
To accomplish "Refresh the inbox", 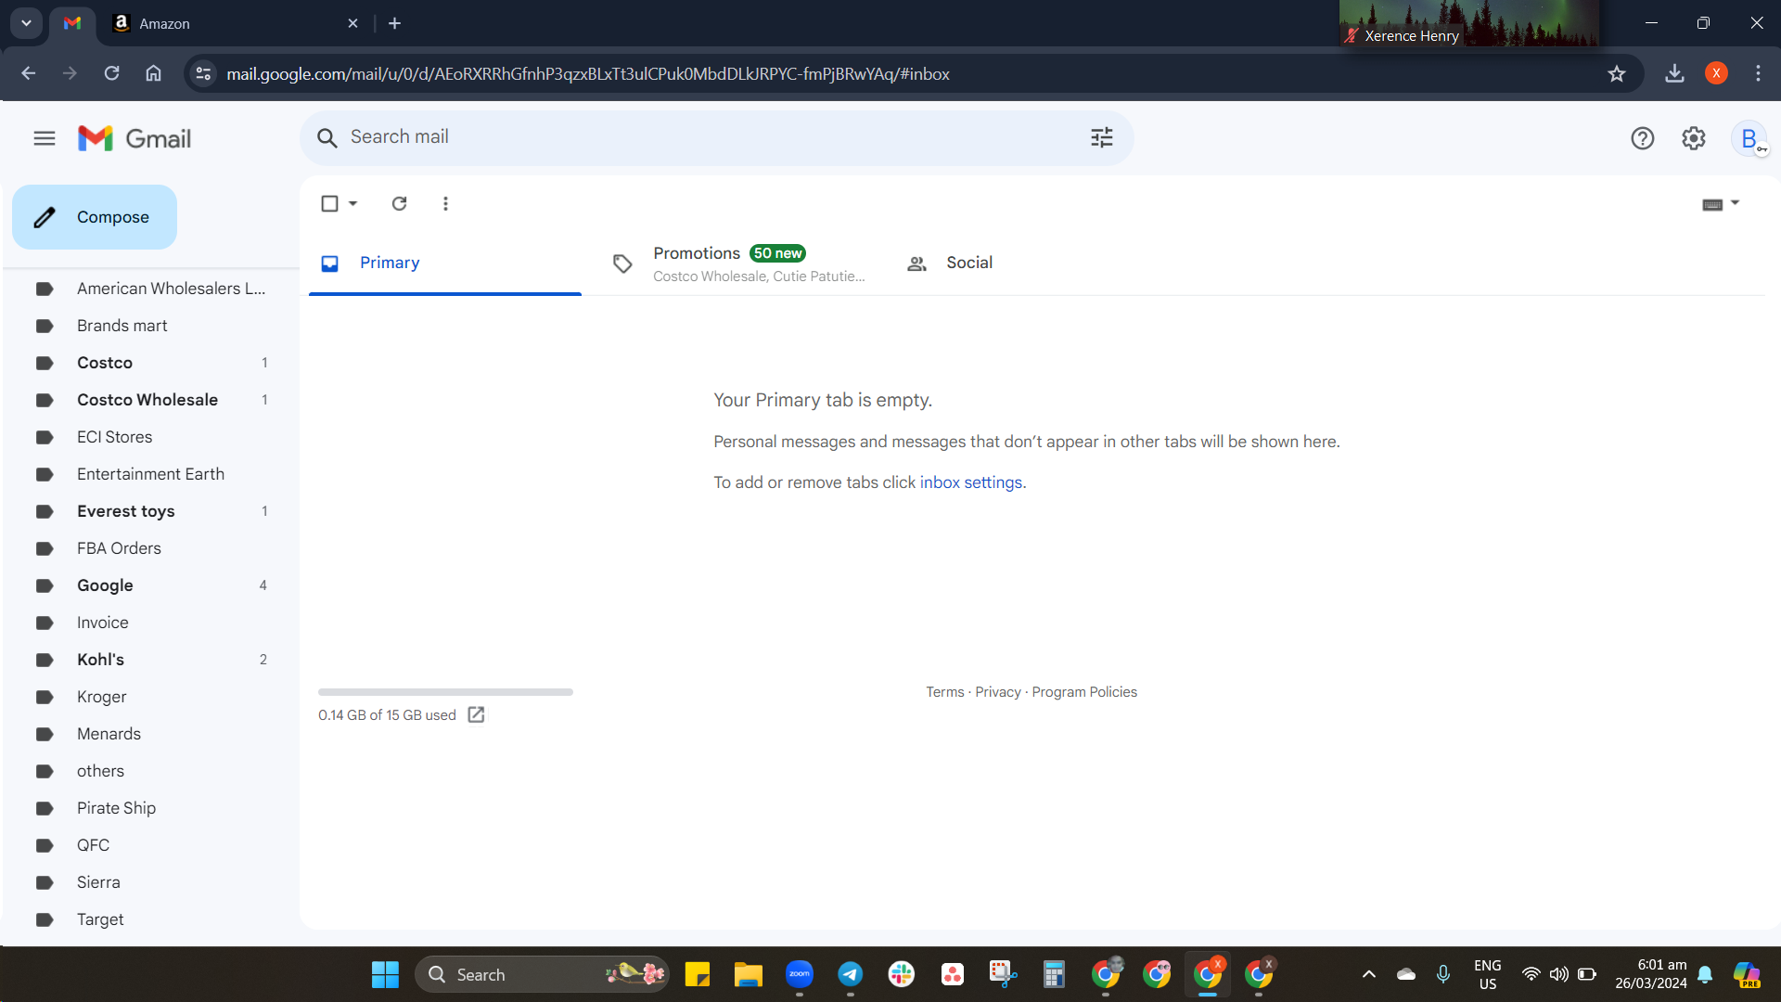I will click(399, 203).
